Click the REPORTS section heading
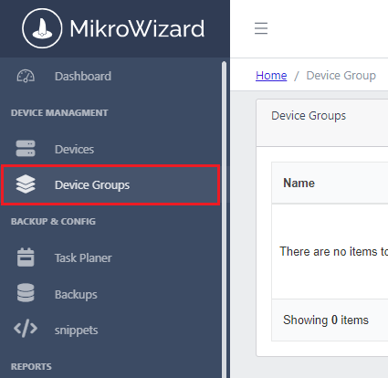388x378 pixels. (31, 366)
